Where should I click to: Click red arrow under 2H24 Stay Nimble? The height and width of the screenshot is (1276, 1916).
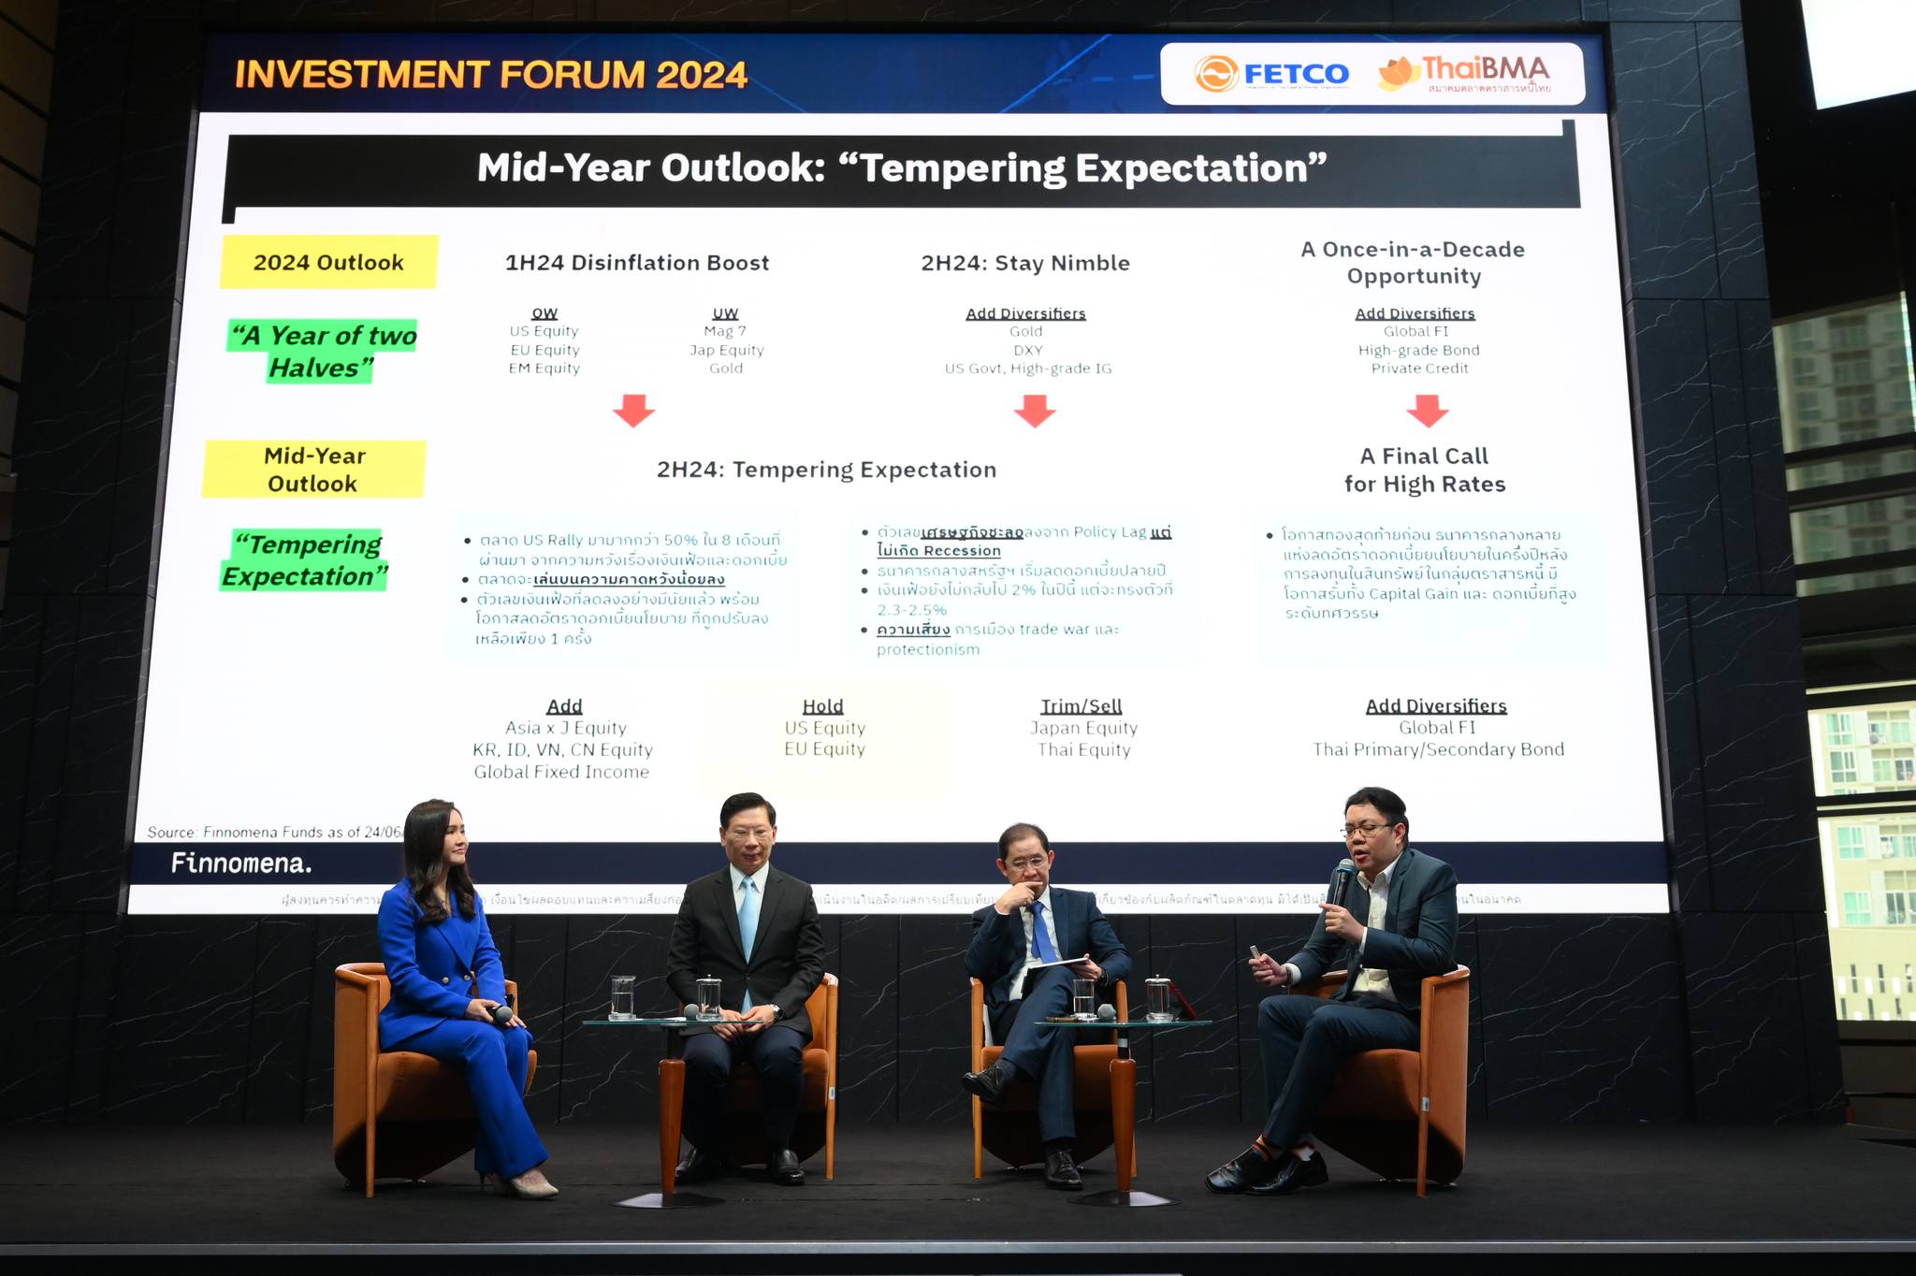[x=1034, y=410]
